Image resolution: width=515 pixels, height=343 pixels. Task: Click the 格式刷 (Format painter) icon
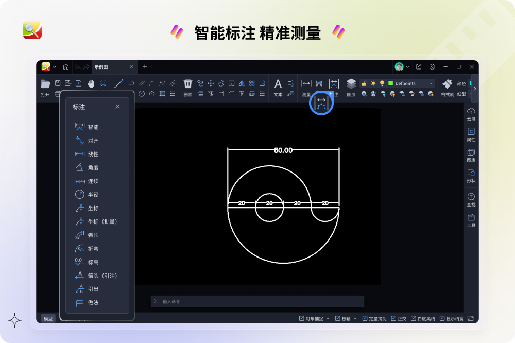[x=447, y=83]
